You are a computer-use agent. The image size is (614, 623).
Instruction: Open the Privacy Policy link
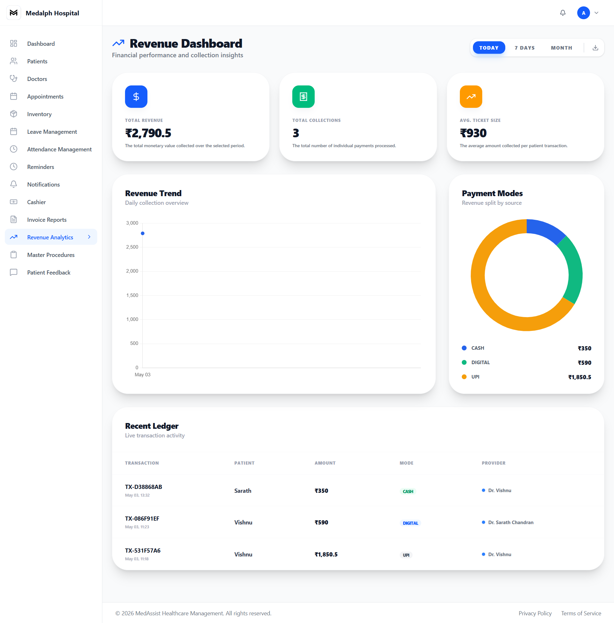pos(535,613)
